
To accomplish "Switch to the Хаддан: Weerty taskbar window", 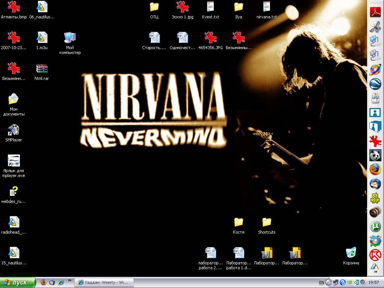I will [x=104, y=282].
